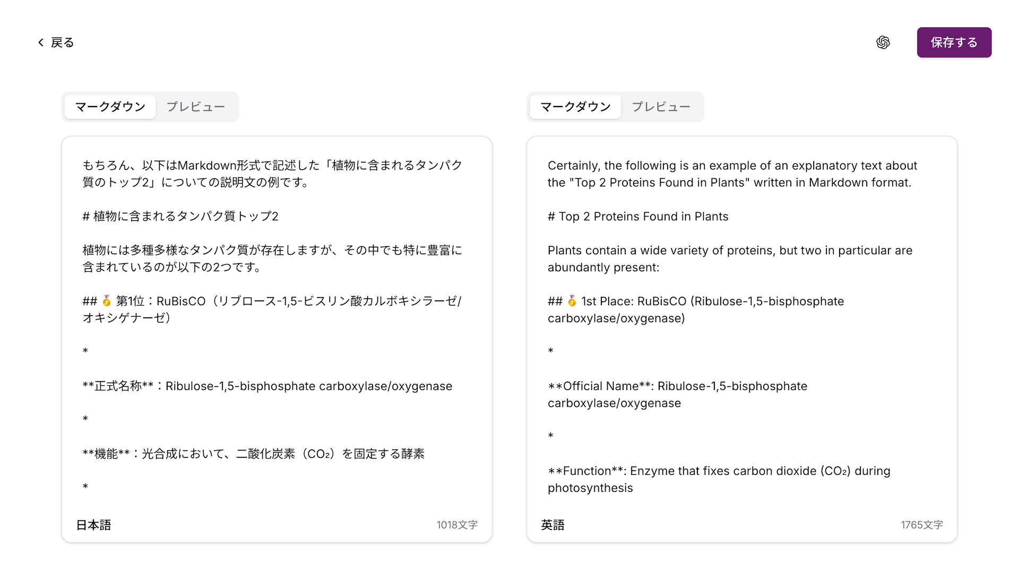The height and width of the screenshot is (573, 1019).
Task: Click the 1018文字 character count
Action: point(457,525)
